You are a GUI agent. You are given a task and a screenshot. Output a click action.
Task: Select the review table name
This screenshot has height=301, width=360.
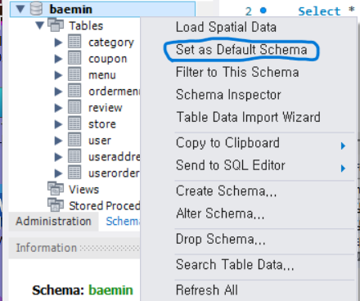coord(106,108)
